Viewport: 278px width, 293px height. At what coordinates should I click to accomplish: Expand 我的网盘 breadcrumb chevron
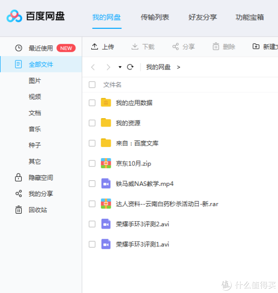(x=178, y=67)
